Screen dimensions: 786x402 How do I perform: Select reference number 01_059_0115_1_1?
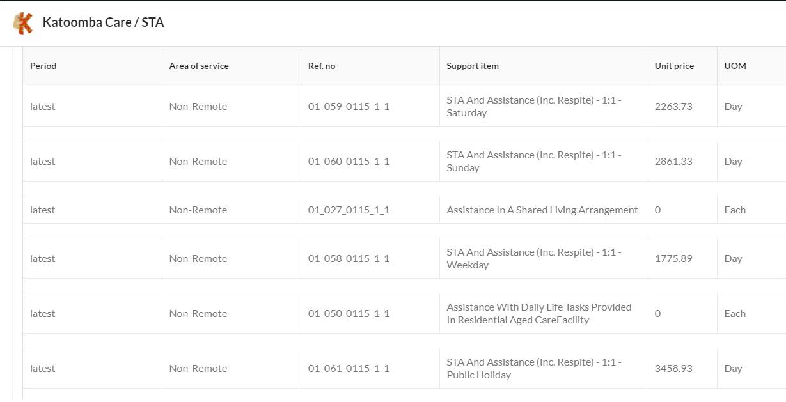(349, 107)
